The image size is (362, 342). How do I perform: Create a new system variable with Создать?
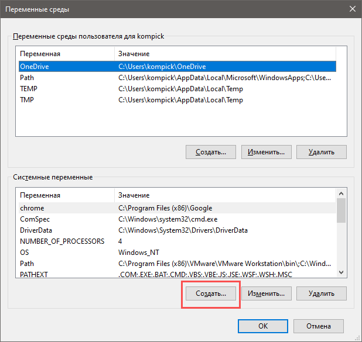click(x=211, y=293)
